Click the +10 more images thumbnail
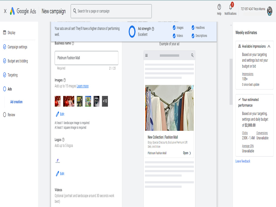This screenshot has height=207, width=276. (x=105, y=101)
